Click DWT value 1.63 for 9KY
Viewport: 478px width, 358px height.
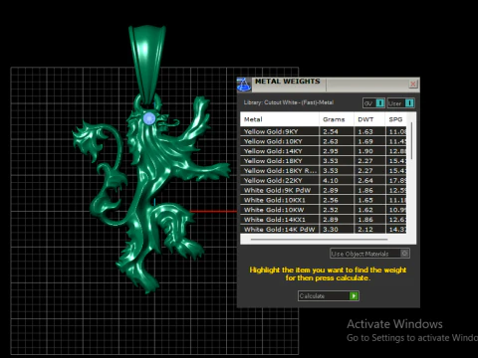pyautogui.click(x=365, y=131)
